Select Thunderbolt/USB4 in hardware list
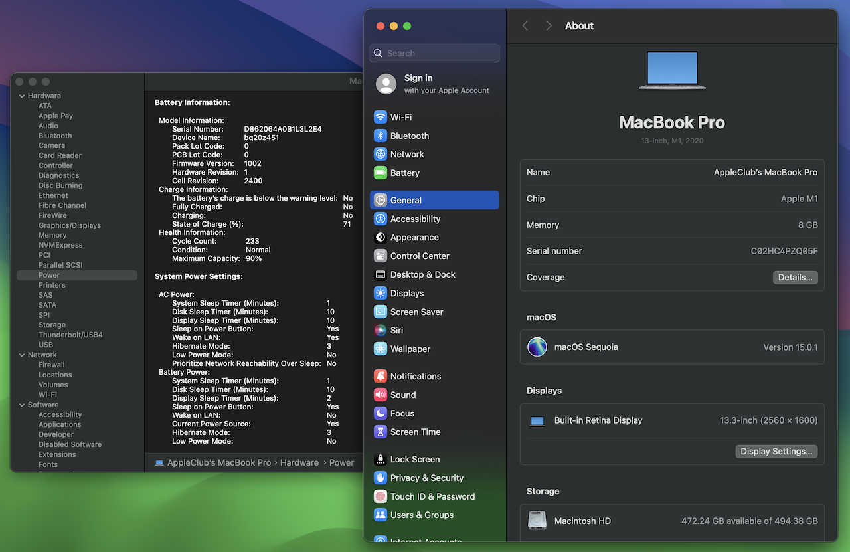The image size is (850, 552). coord(70,335)
